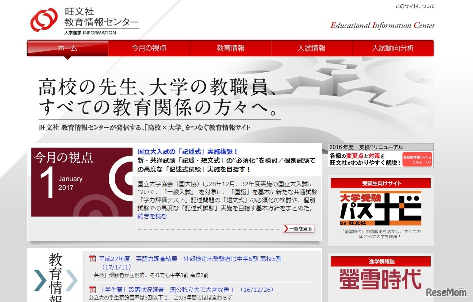
Task: Click 続きを読む link
Action: [152, 216]
